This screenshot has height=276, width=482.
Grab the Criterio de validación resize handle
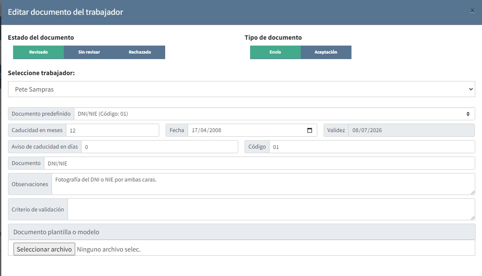472,217
